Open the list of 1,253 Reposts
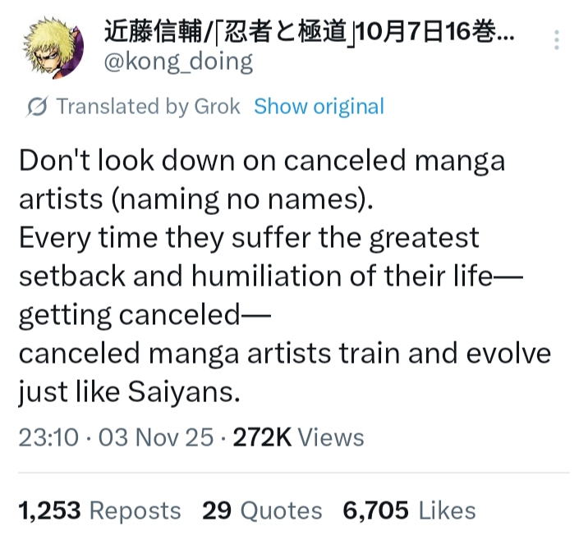The image size is (588, 535). tap(99, 510)
